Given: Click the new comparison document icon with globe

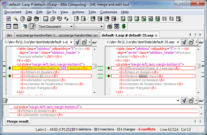Looking at the screenshot, I should click(9, 19).
